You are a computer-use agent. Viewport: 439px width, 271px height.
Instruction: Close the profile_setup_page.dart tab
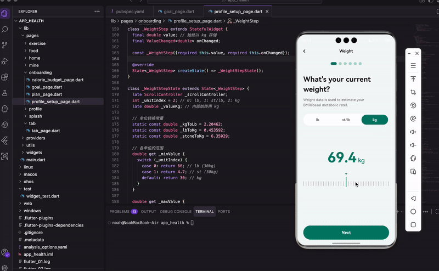click(267, 12)
